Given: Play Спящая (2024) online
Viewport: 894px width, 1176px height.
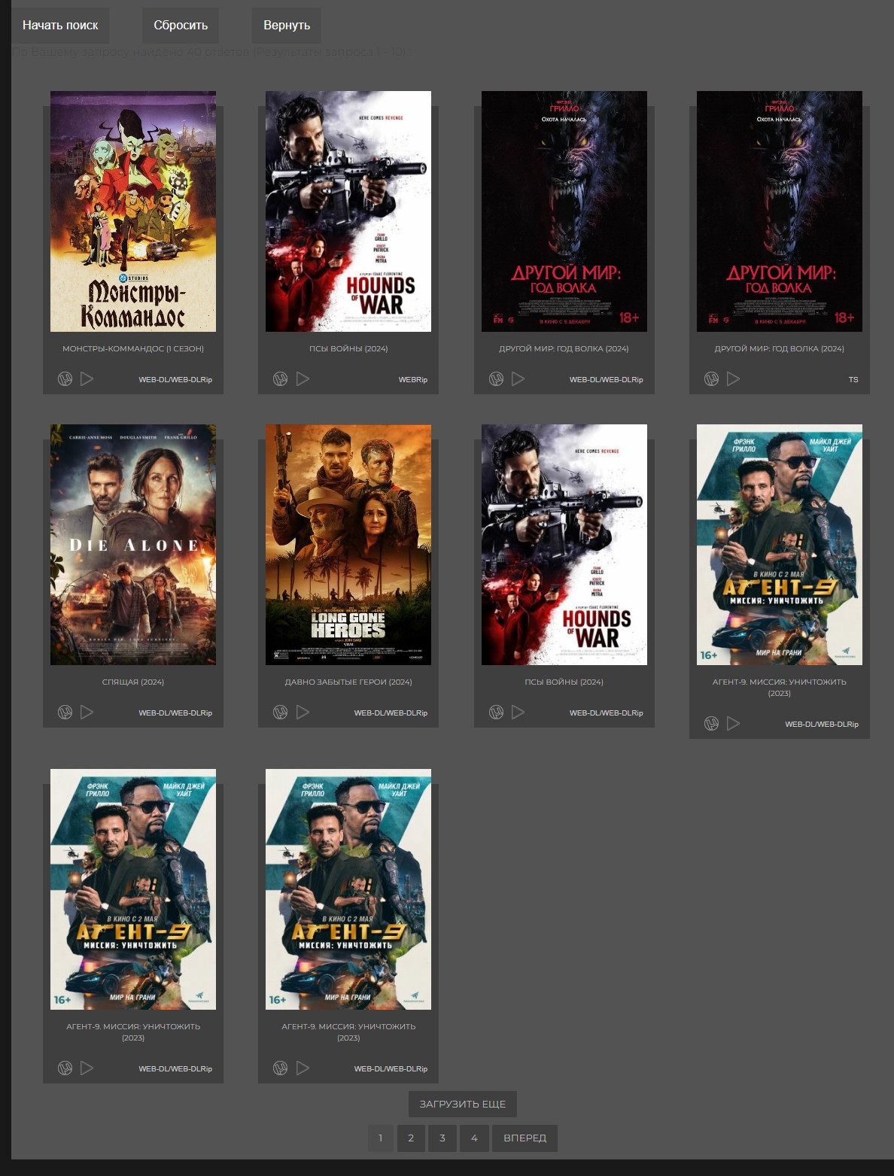Looking at the screenshot, I should pos(87,713).
